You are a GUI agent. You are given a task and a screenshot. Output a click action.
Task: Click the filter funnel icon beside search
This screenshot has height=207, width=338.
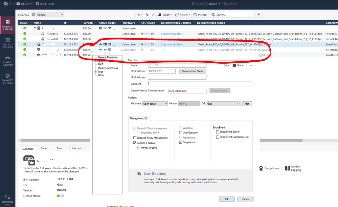click(259, 15)
